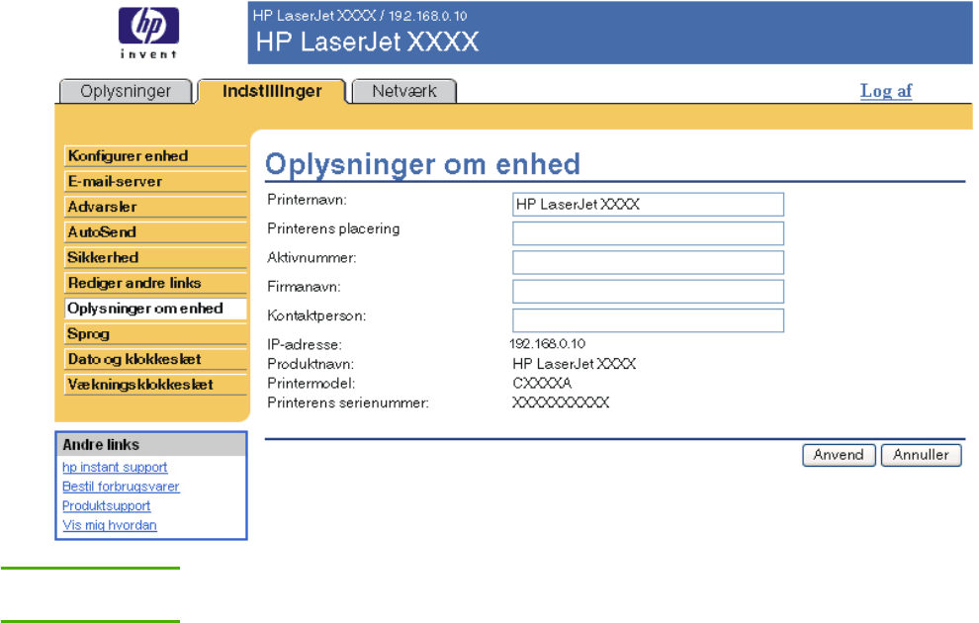The width and height of the screenshot is (979, 623).
Task: Open Sikkerhed settings
Action: (x=155, y=257)
